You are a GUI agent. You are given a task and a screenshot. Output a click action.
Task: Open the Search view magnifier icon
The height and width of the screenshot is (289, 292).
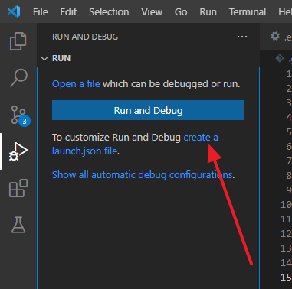(18, 78)
